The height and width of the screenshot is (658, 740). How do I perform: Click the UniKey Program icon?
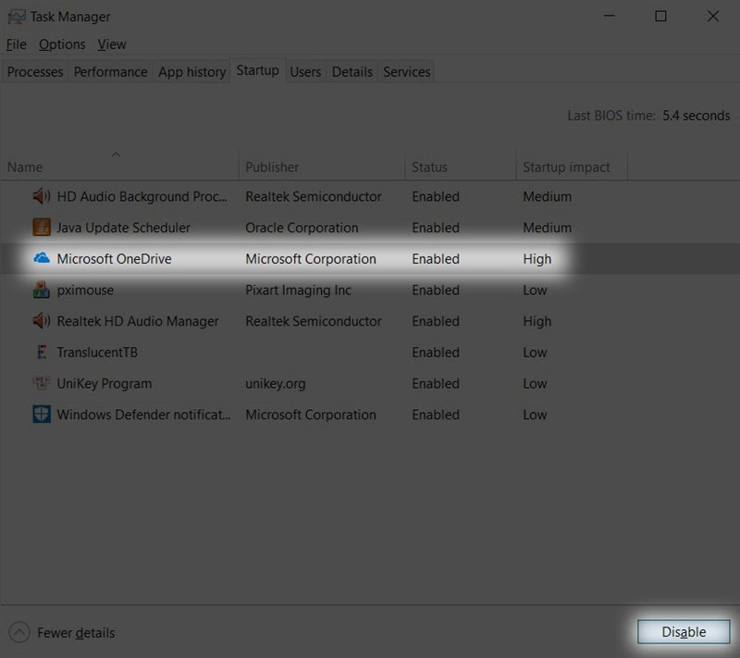[x=42, y=383]
